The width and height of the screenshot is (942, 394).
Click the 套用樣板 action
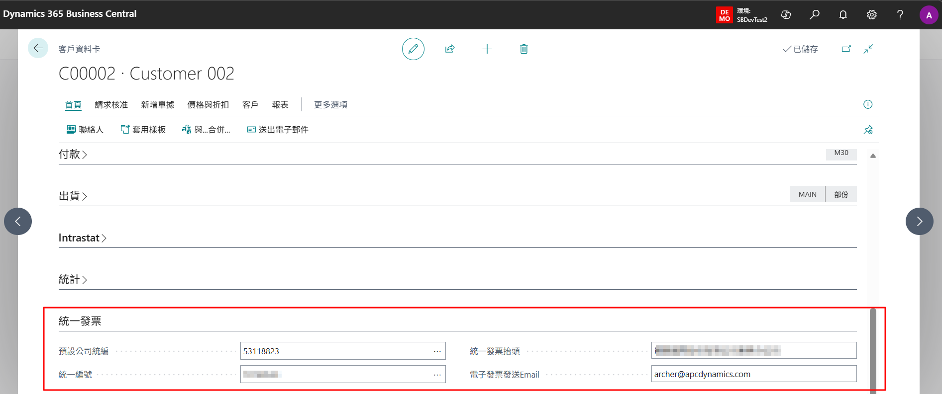[143, 130]
